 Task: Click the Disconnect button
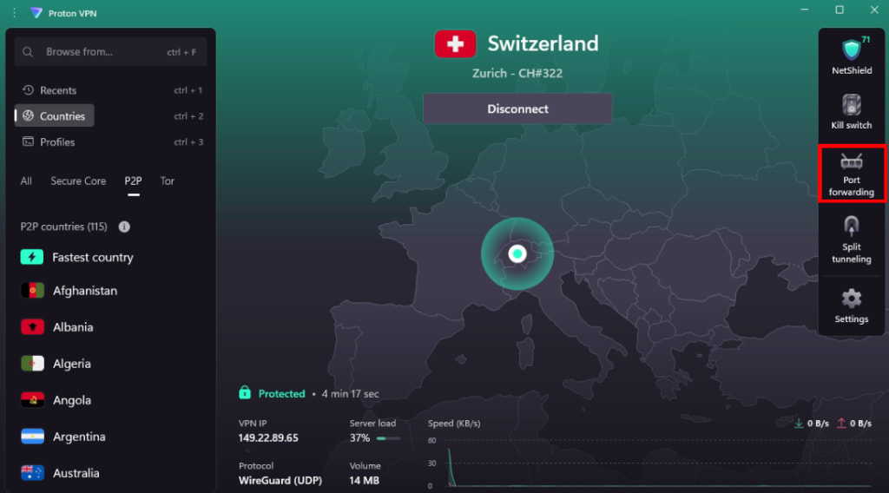[517, 108]
